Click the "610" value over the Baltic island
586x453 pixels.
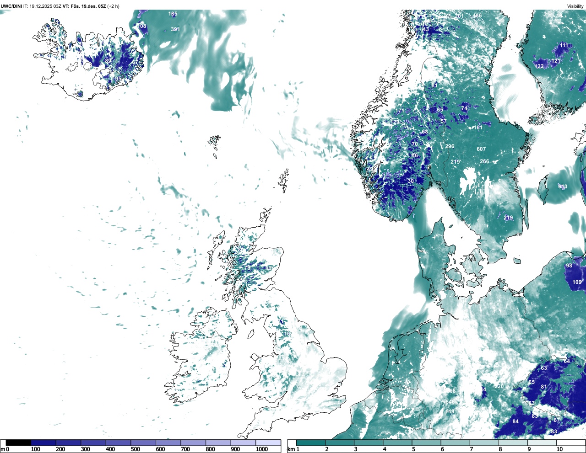coord(563,187)
